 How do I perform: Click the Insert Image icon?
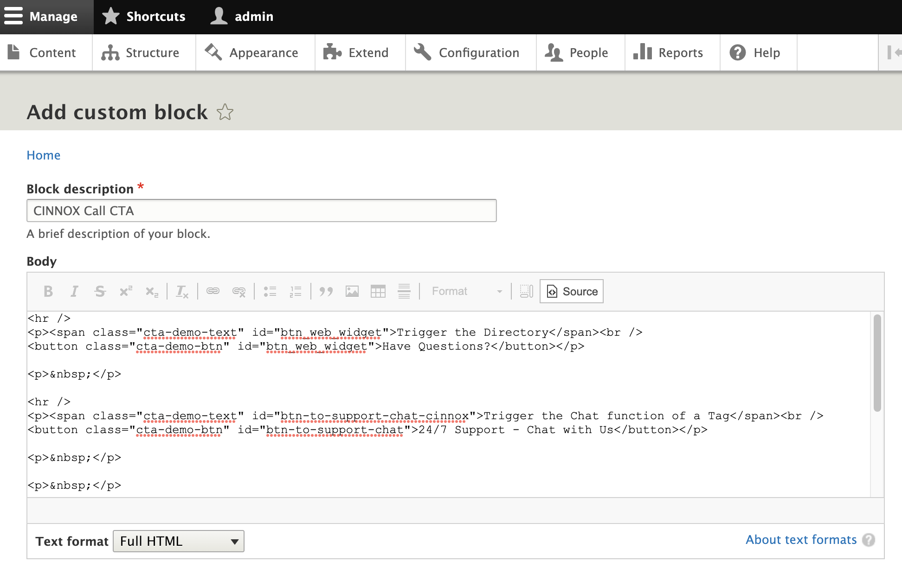click(352, 291)
